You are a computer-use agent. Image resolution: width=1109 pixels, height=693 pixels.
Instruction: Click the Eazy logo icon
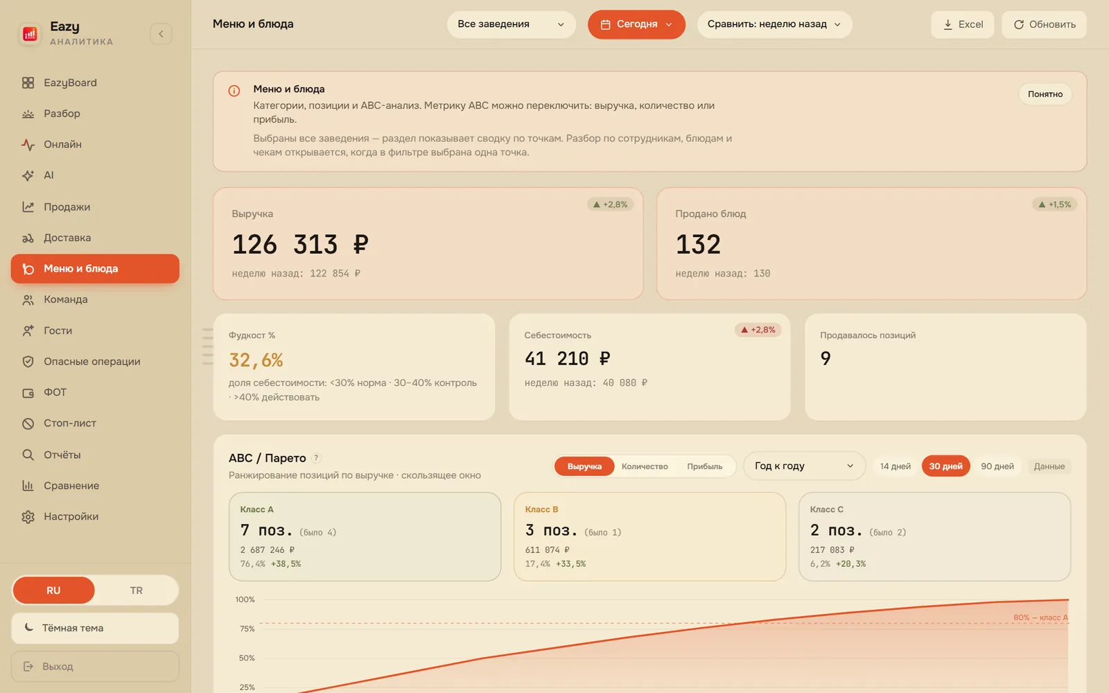pos(30,33)
